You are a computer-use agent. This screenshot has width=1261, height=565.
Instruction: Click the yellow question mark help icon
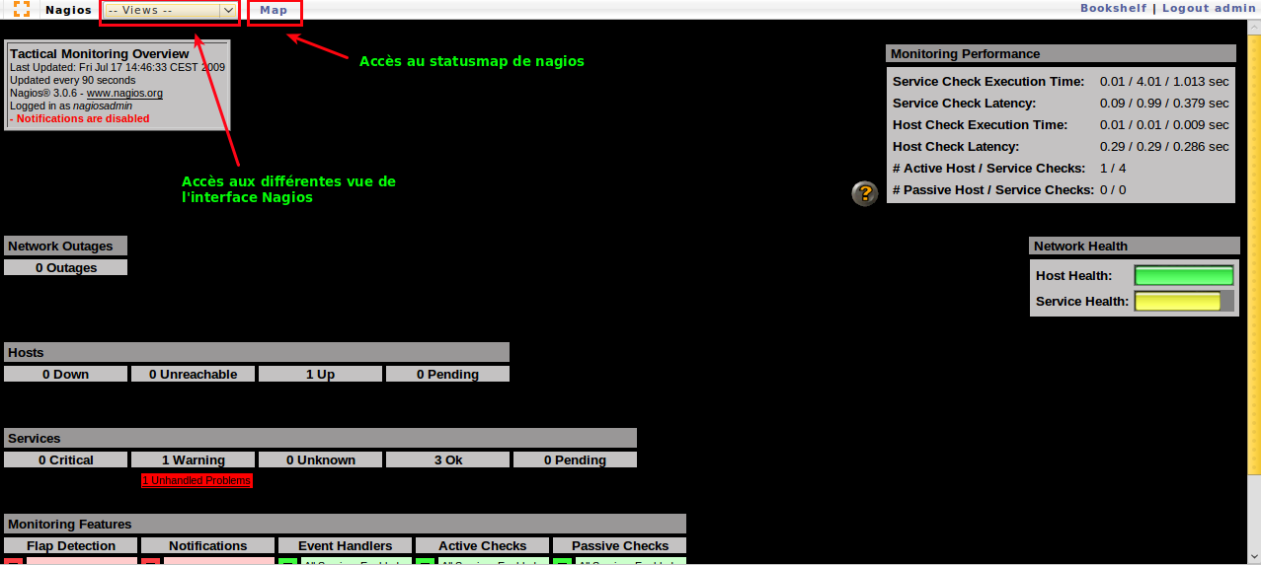(x=864, y=193)
